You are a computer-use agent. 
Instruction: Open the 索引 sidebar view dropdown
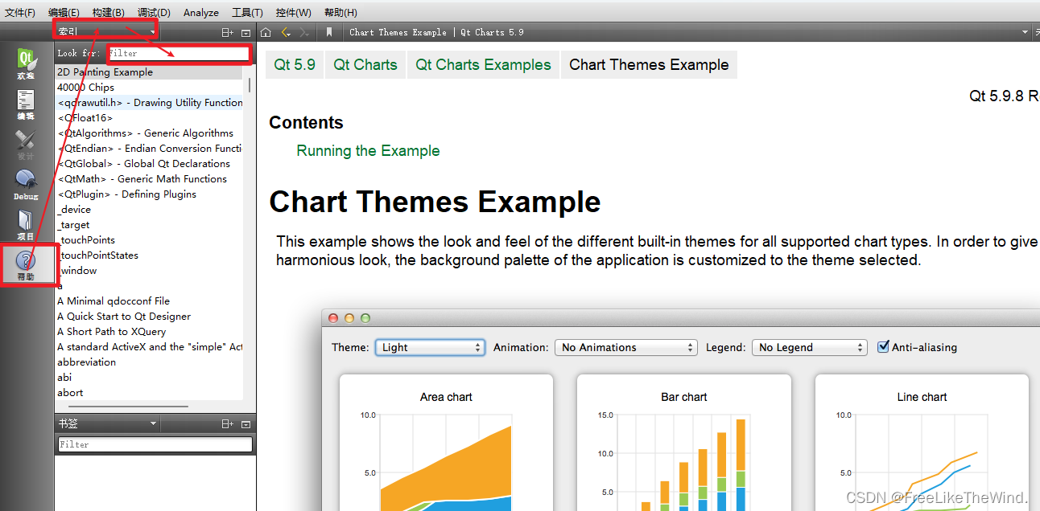pos(106,31)
